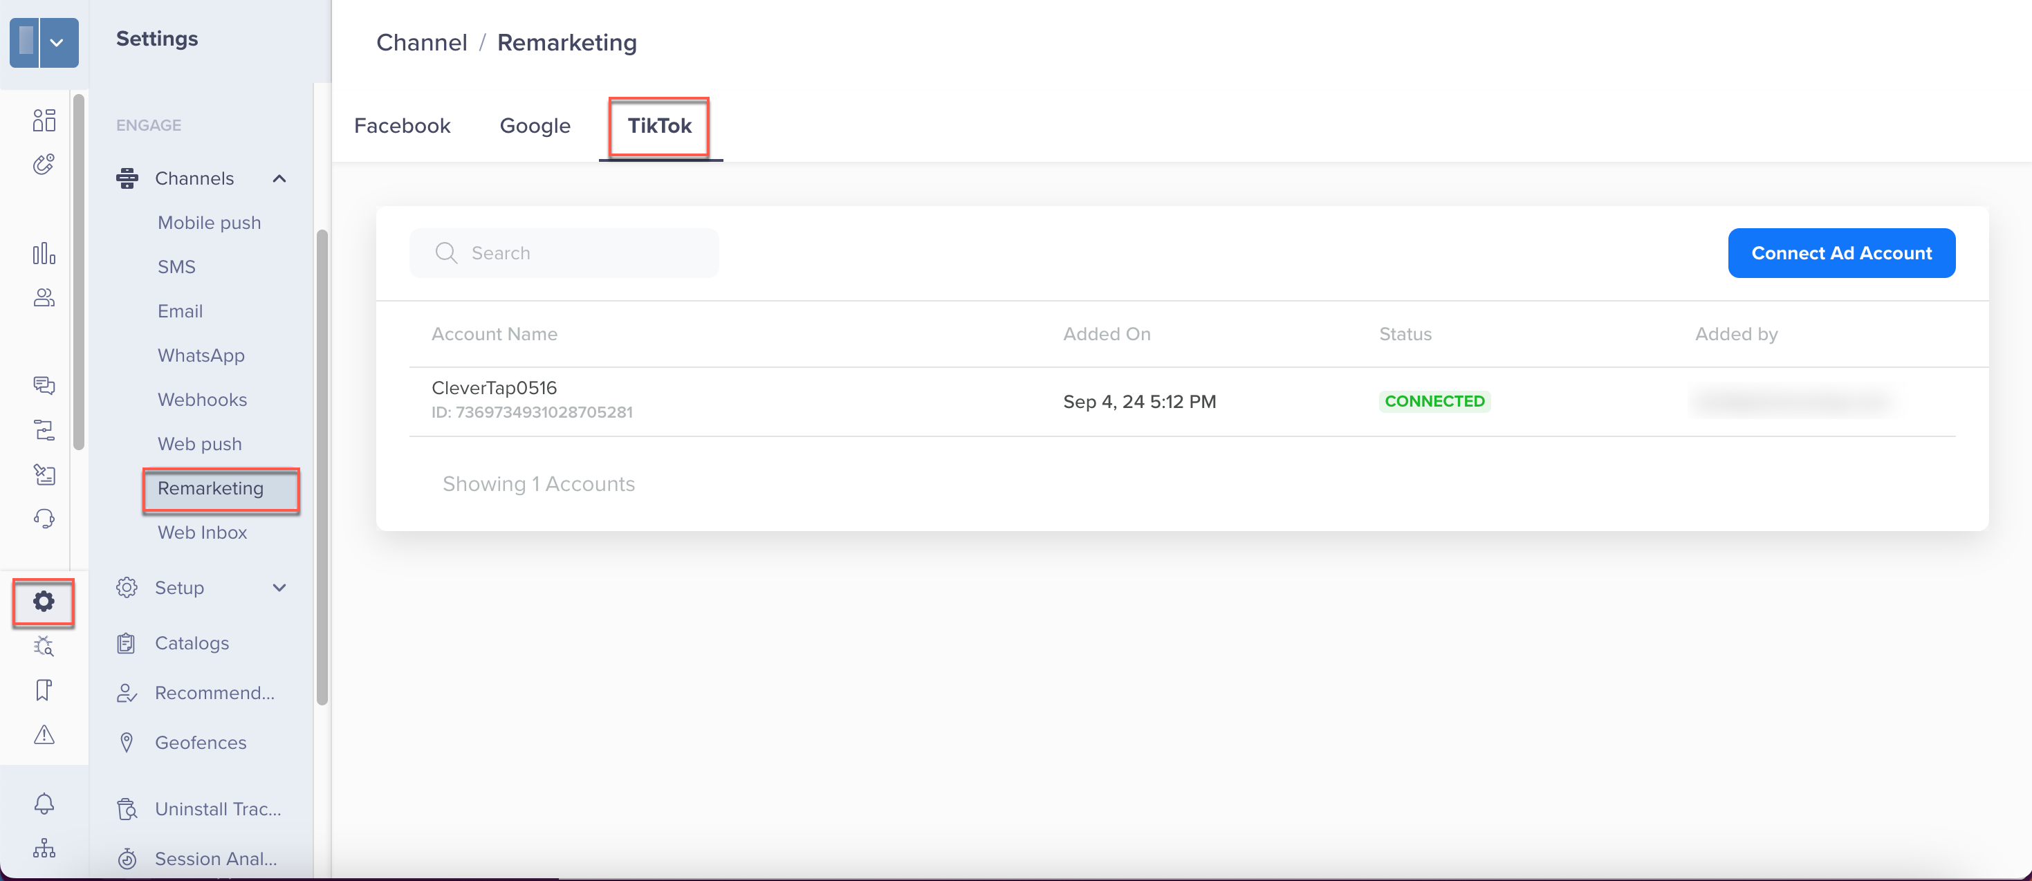Open Recommend... settings item

click(214, 694)
